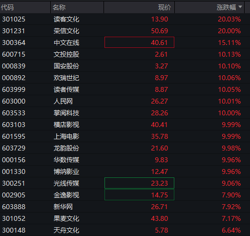Select stock code 603729

click(x=14, y=148)
